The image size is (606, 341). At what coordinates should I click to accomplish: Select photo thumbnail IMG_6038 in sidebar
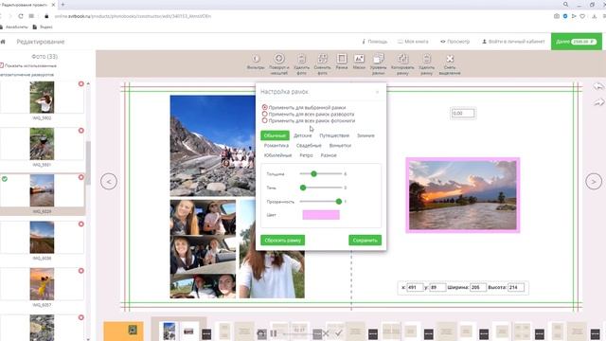(x=42, y=238)
